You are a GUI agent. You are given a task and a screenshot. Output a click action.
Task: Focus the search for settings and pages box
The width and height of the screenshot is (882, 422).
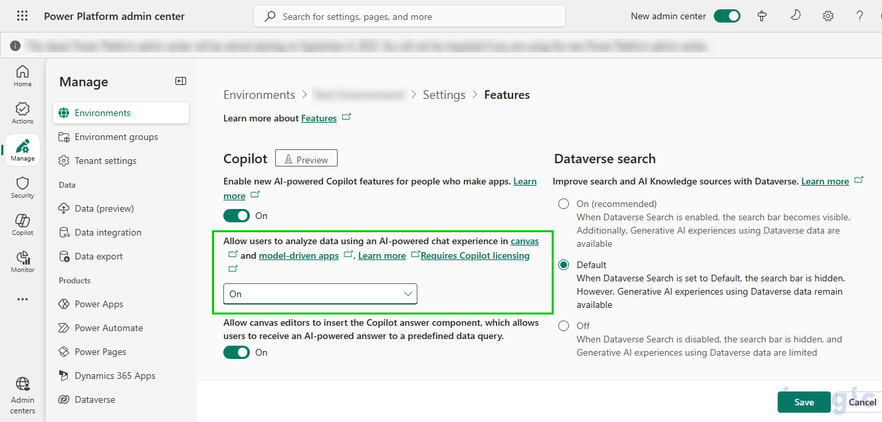(x=409, y=17)
